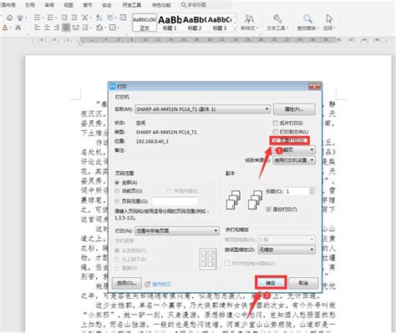Screen dimensions: 396x333
Task: Focus the page range text field
Action: pos(175,201)
